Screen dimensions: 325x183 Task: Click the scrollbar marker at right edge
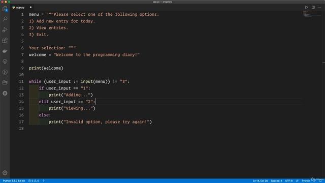[323, 63]
